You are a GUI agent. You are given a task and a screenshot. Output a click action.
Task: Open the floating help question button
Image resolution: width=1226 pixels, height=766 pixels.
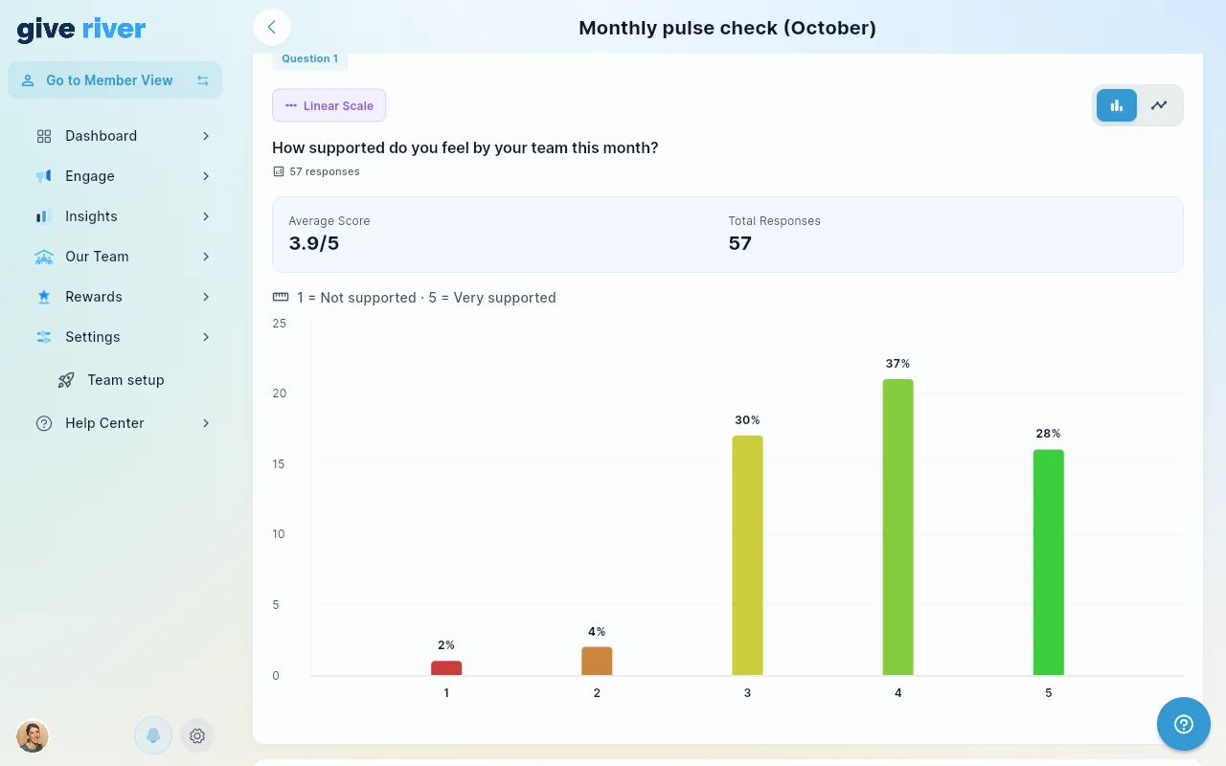point(1184,724)
